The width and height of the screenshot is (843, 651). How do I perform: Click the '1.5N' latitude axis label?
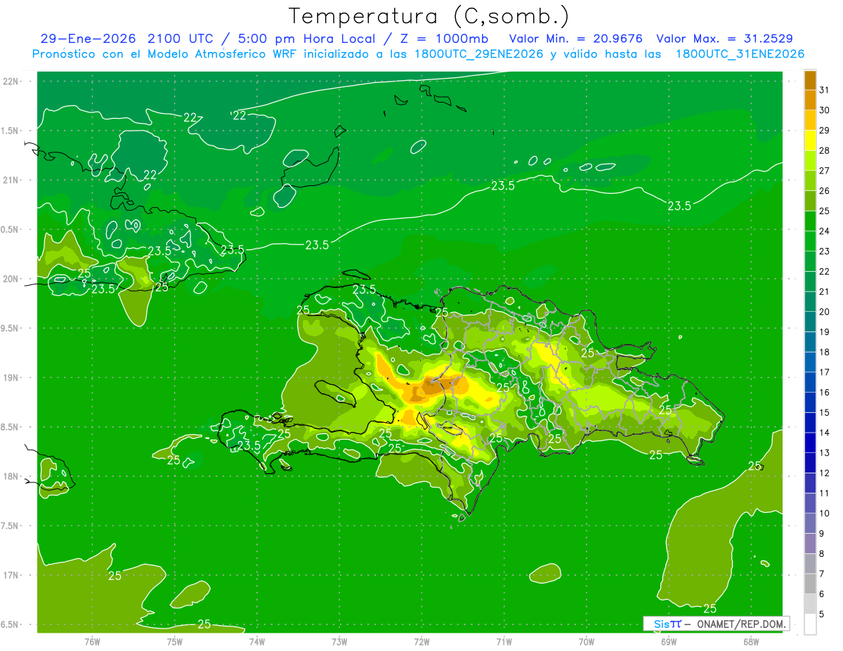coord(11,131)
